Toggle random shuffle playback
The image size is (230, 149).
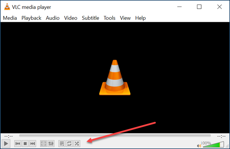click(77, 144)
